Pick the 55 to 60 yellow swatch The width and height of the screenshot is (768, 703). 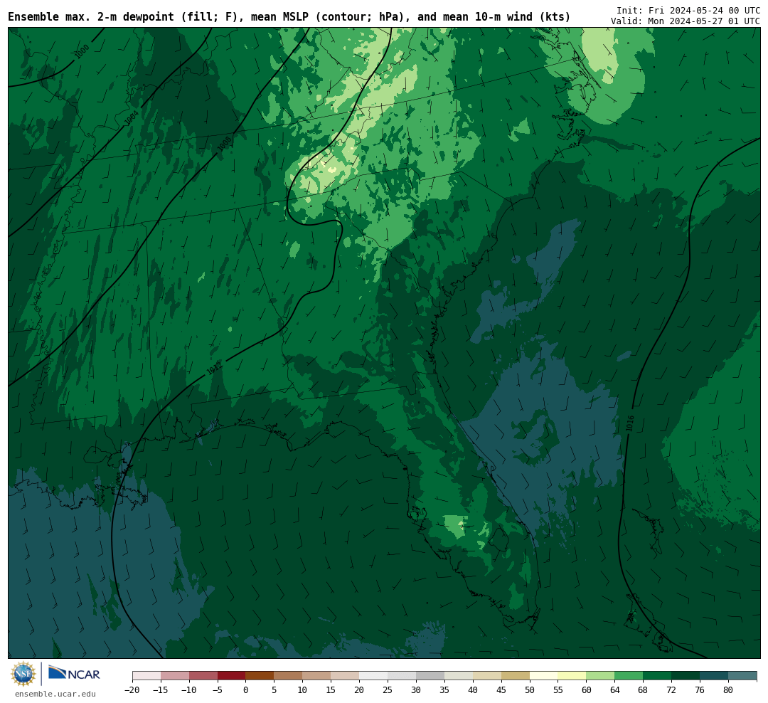572,676
